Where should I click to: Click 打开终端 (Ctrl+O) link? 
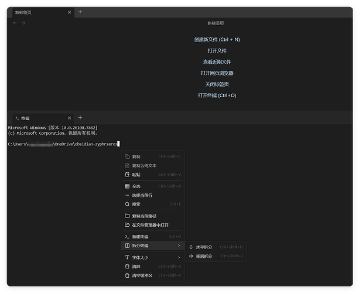pos(217,96)
